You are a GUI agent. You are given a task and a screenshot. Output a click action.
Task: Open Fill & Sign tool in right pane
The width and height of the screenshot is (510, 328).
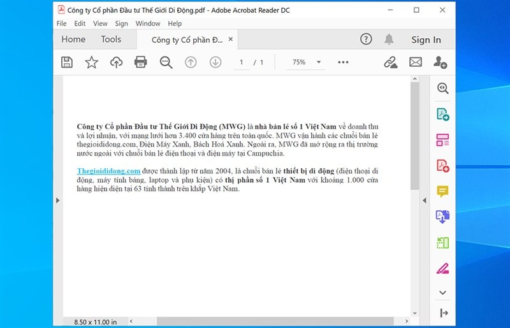(442, 268)
